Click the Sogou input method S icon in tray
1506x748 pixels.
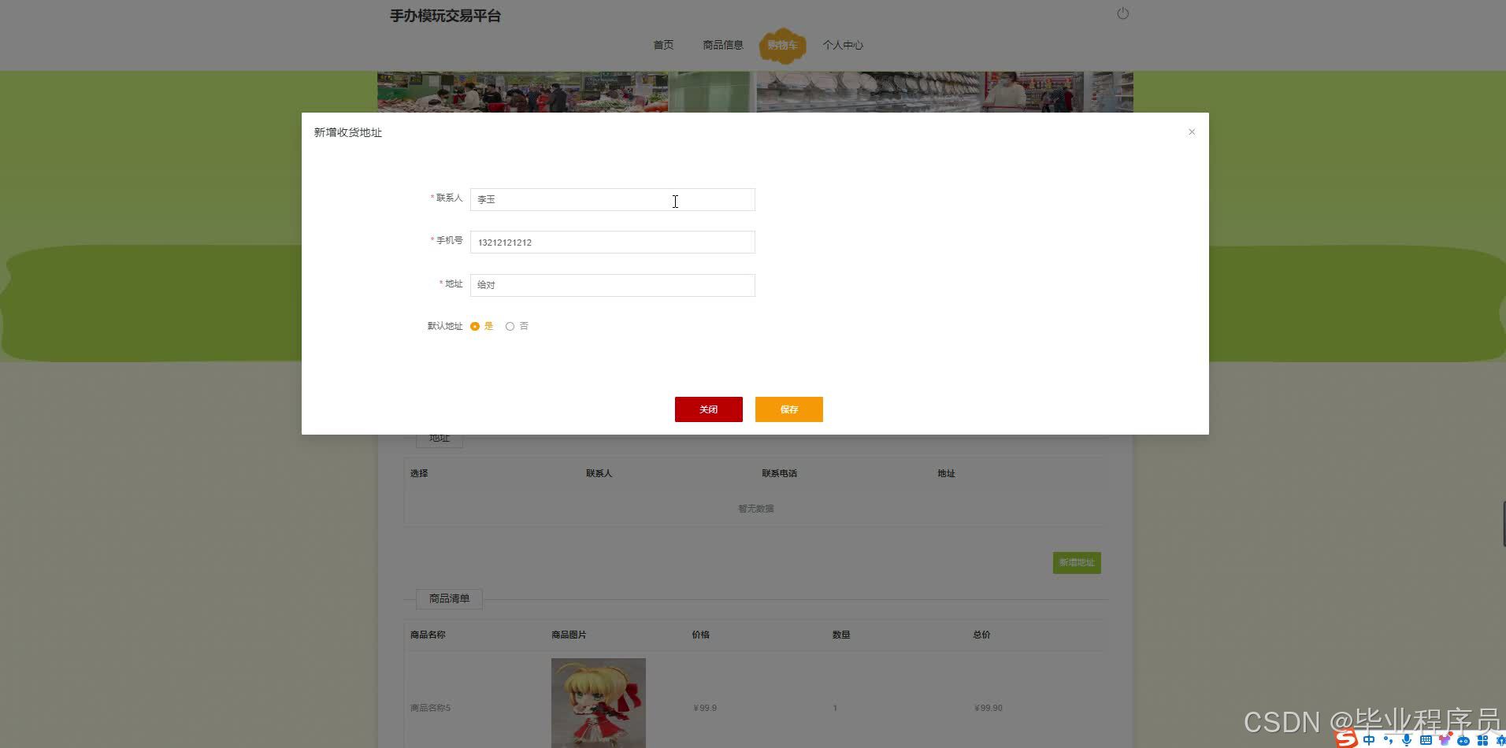coord(1345,740)
